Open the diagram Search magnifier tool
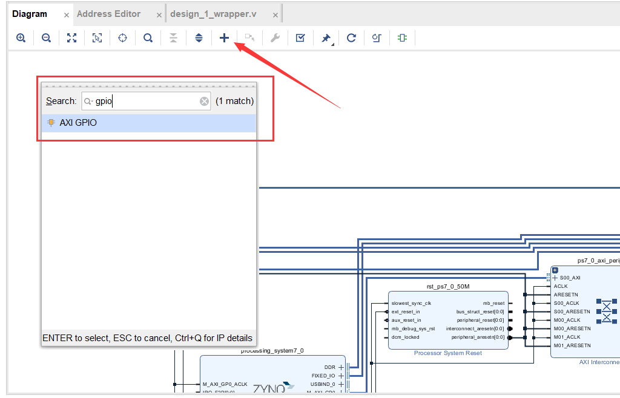Screen dimensions: 620x398 [148, 38]
